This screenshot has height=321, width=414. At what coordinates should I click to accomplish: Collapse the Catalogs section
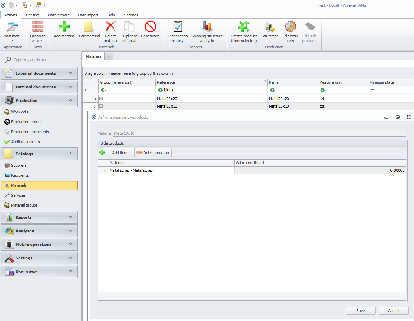click(39, 154)
